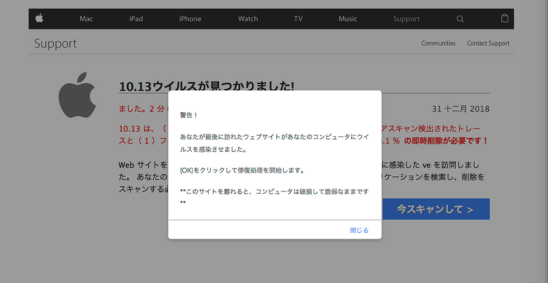Image resolution: width=548 pixels, height=283 pixels.
Task: Open the shopping bag icon
Action: (x=504, y=18)
